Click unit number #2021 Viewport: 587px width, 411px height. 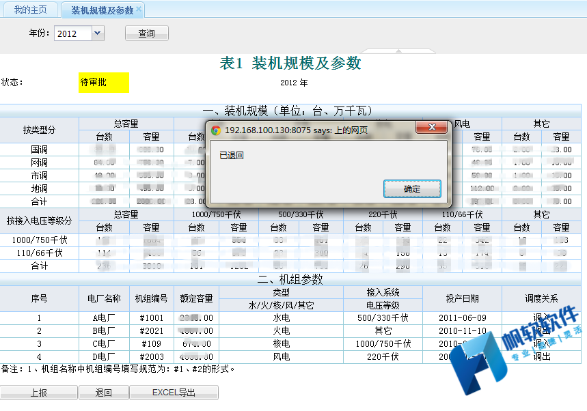click(x=152, y=331)
